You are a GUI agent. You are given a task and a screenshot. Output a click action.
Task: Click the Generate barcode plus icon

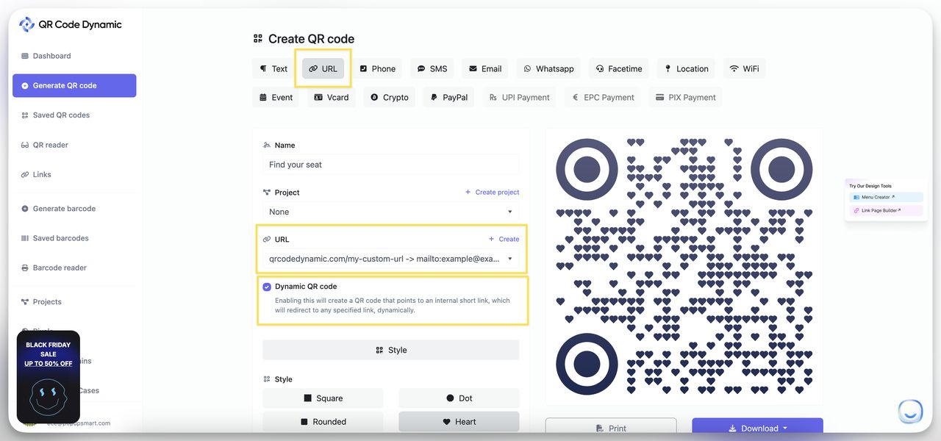pos(25,209)
